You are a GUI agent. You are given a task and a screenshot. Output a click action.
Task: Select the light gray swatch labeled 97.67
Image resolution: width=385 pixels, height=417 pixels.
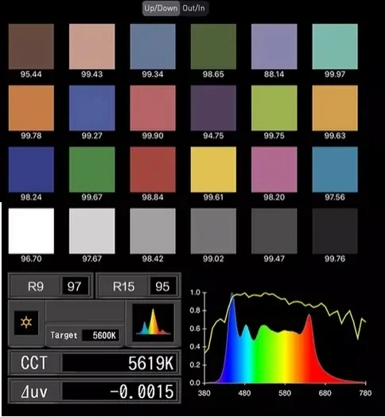pyautogui.click(x=92, y=231)
